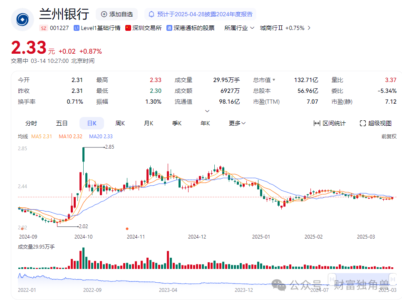Click left handle of timeline range slider

pyautogui.click(x=332, y=279)
